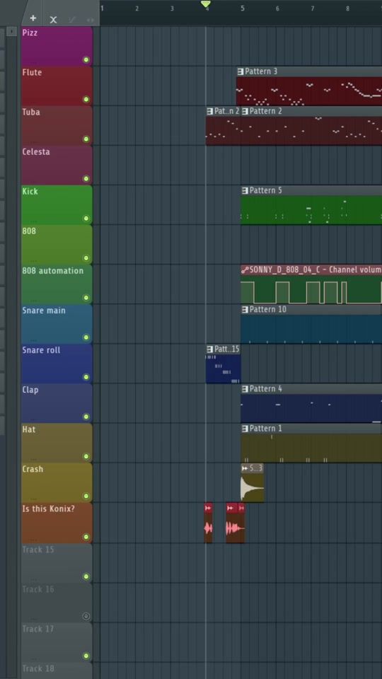Mute the Pizz track
Screen dimensions: 382x679
coord(86,59)
